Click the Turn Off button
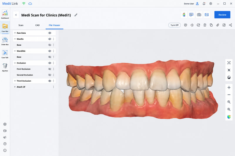 coord(174,25)
